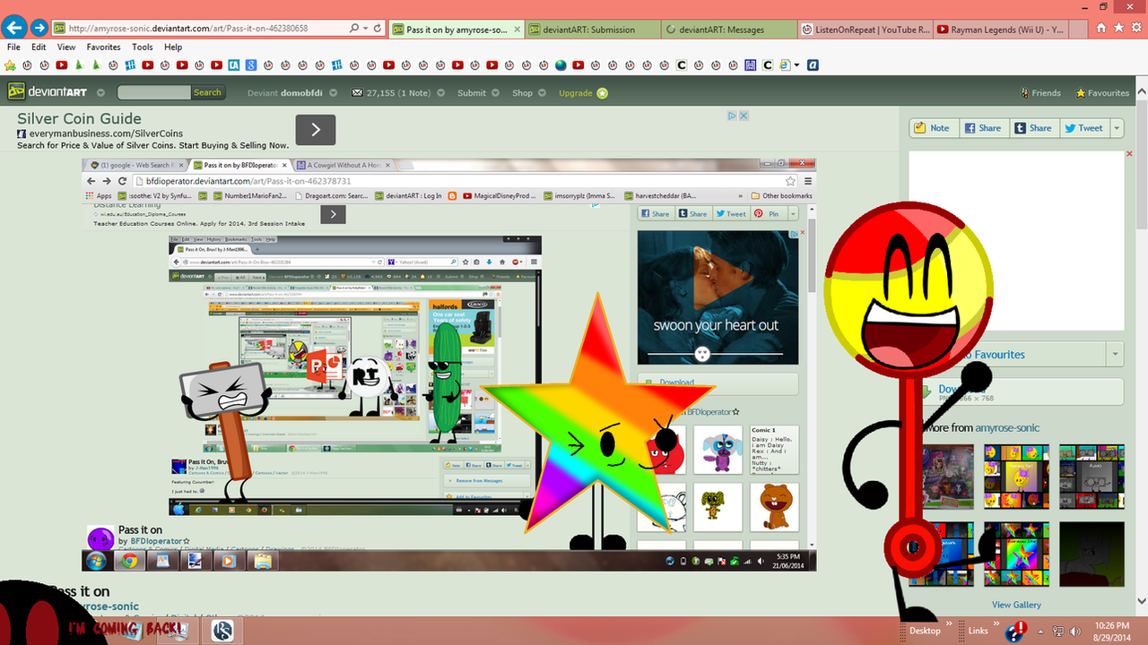Open the Google bookmark on favorites bar

click(251, 65)
